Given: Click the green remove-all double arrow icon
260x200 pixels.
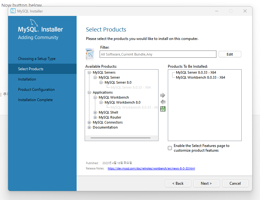Looking at the screenshot, I should coord(163,109).
